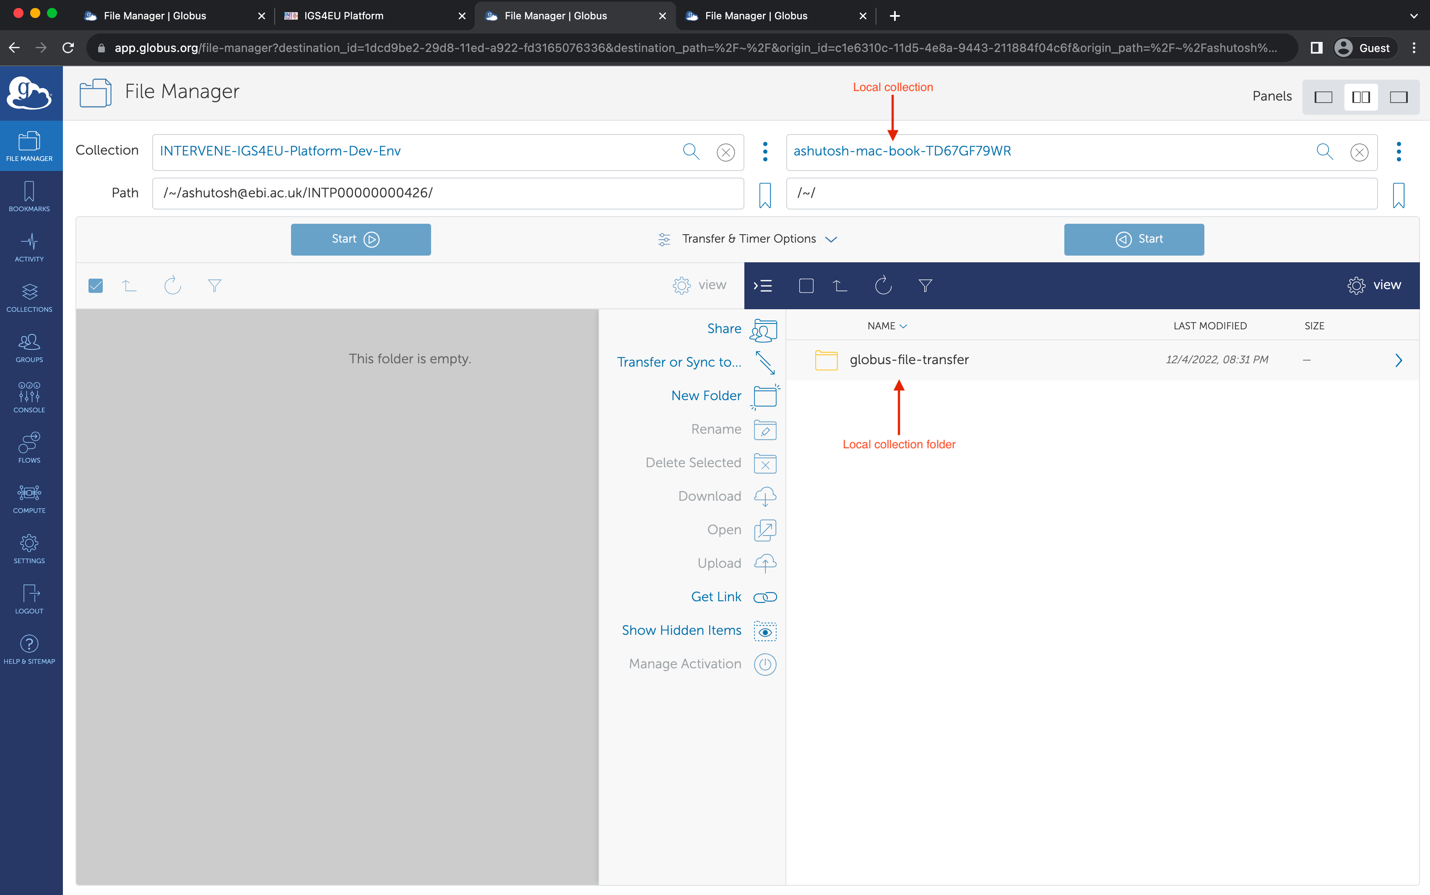
Task: Refresh the right panel file list
Action: click(883, 286)
